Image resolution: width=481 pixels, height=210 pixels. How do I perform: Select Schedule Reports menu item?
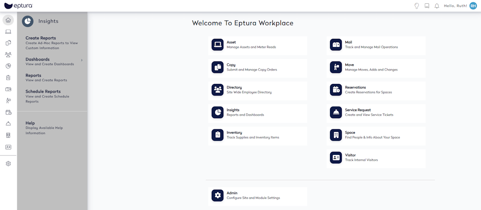[x=43, y=92]
